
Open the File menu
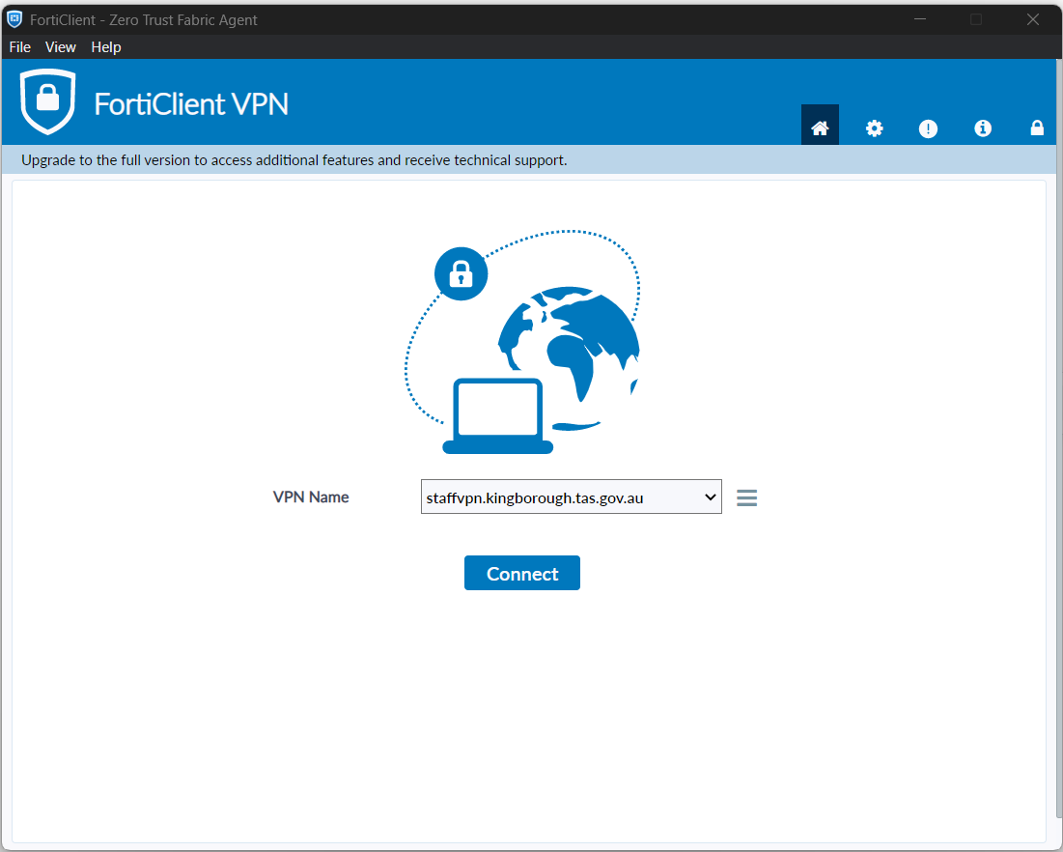coord(19,46)
